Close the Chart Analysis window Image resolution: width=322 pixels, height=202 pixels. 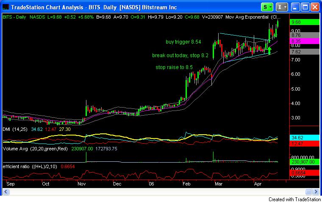(315, 7)
